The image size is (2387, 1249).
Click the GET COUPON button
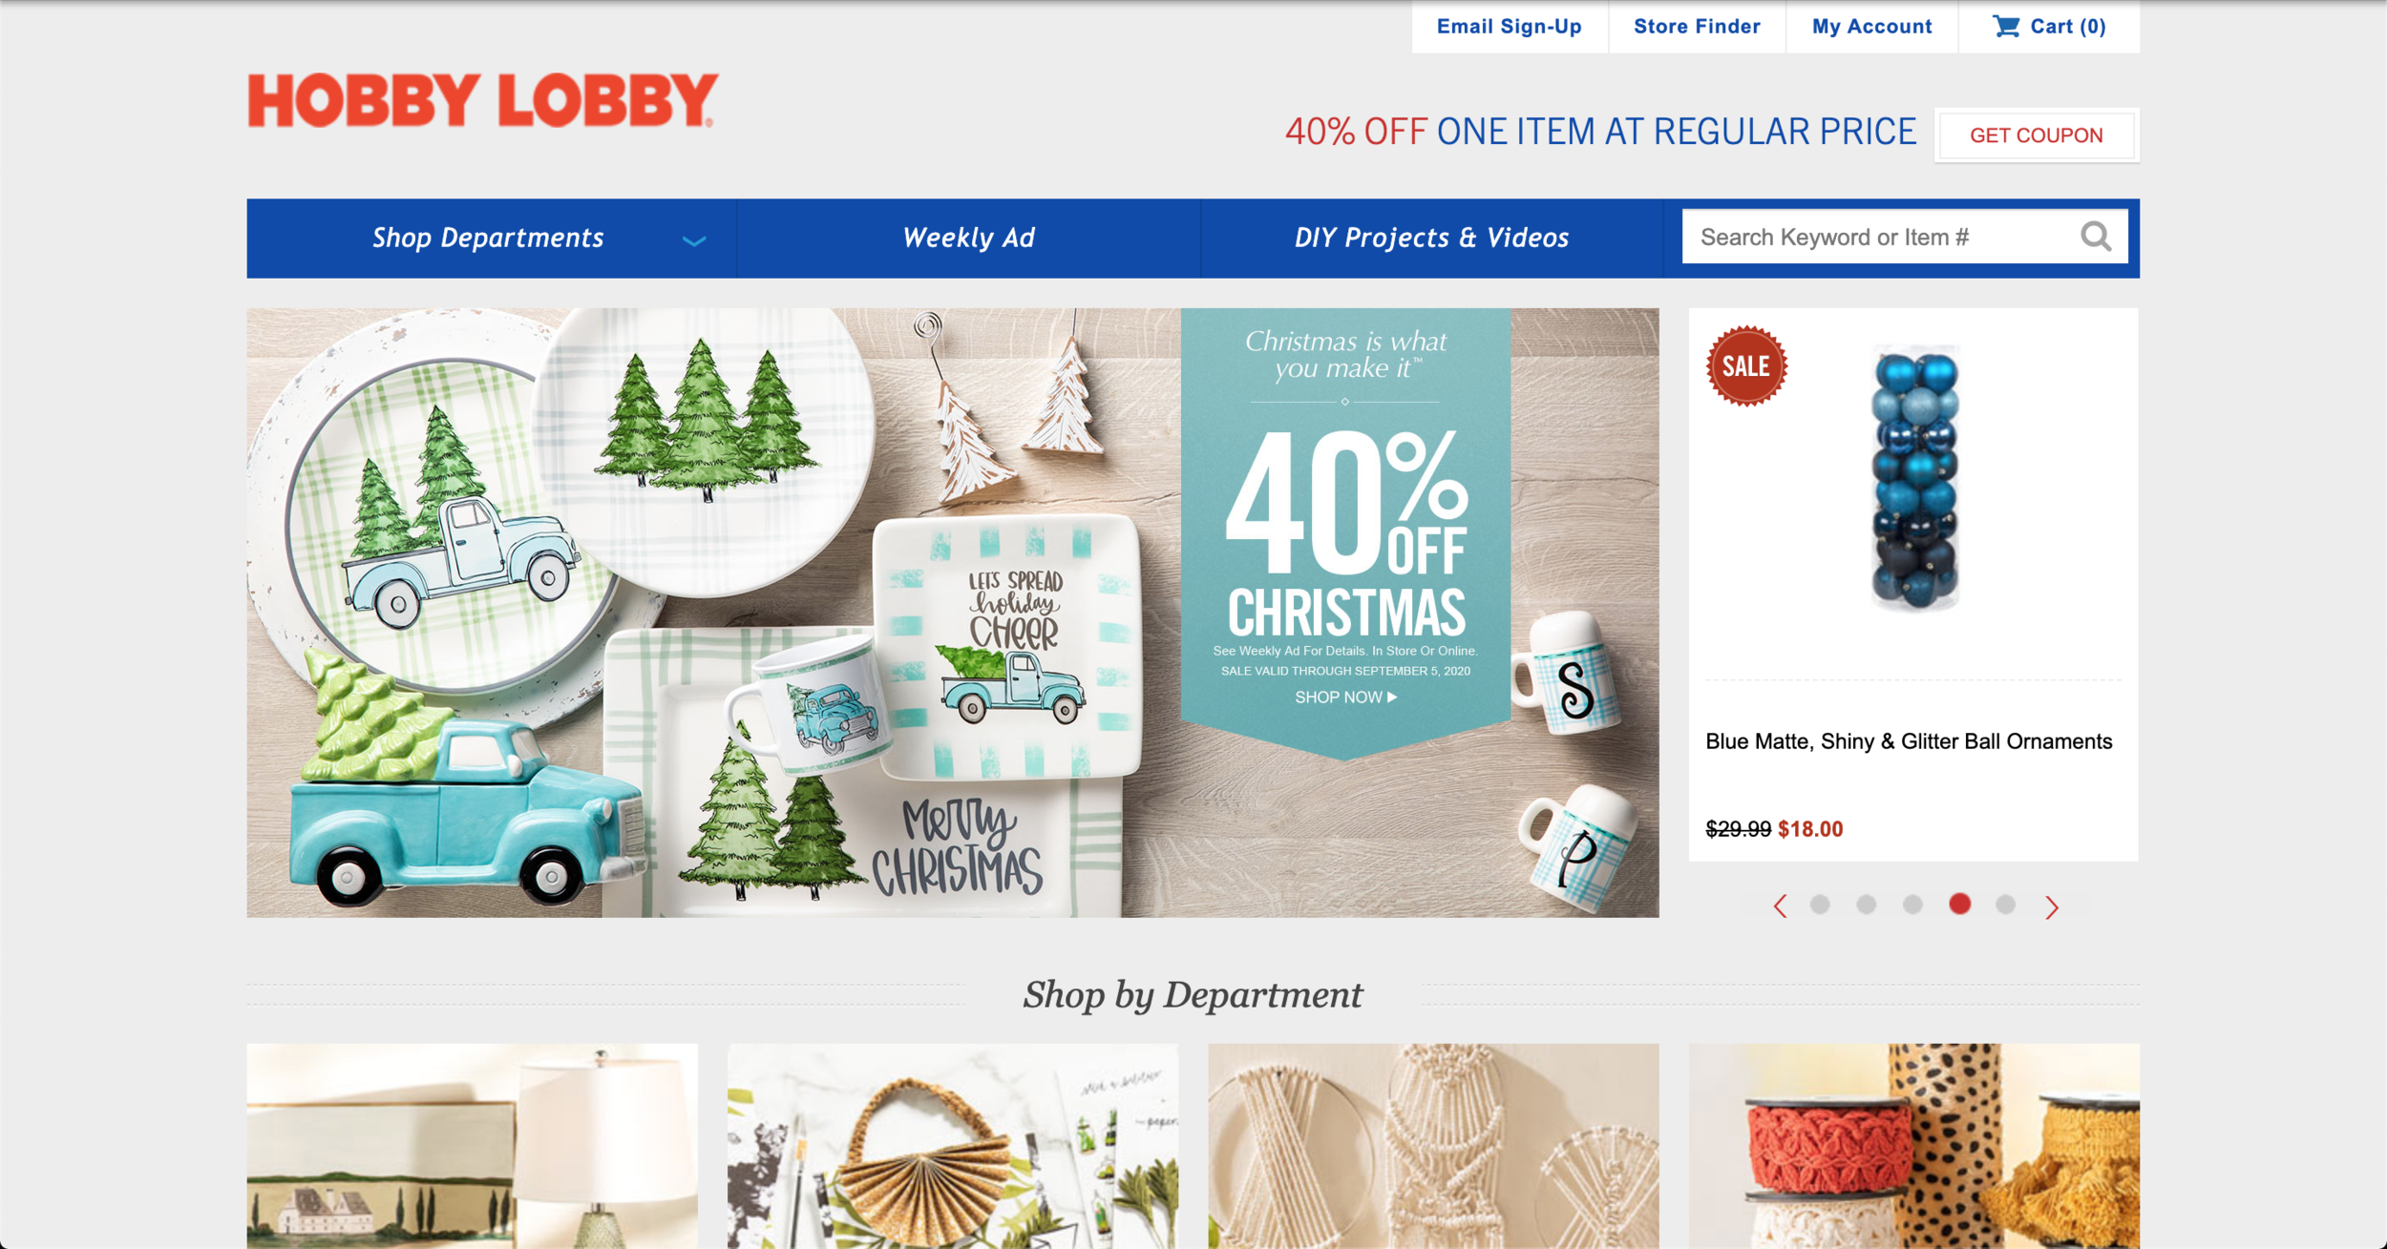click(2036, 135)
